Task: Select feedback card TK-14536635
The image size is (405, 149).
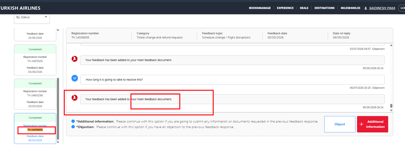Action: coord(35,128)
